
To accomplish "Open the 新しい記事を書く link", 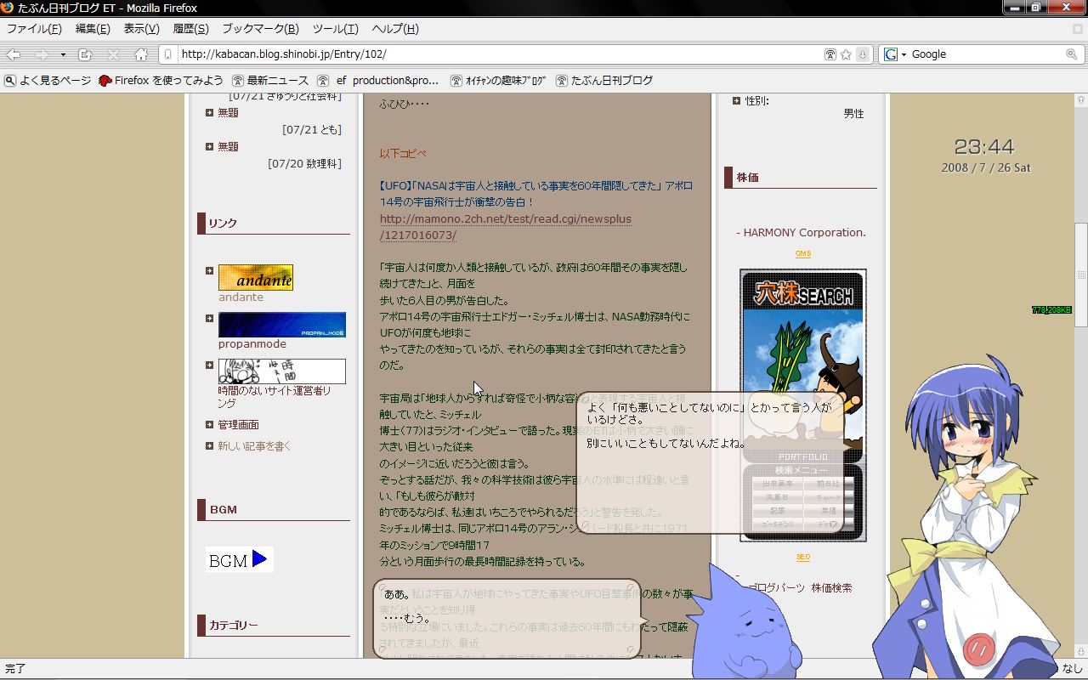I will pos(254,446).
